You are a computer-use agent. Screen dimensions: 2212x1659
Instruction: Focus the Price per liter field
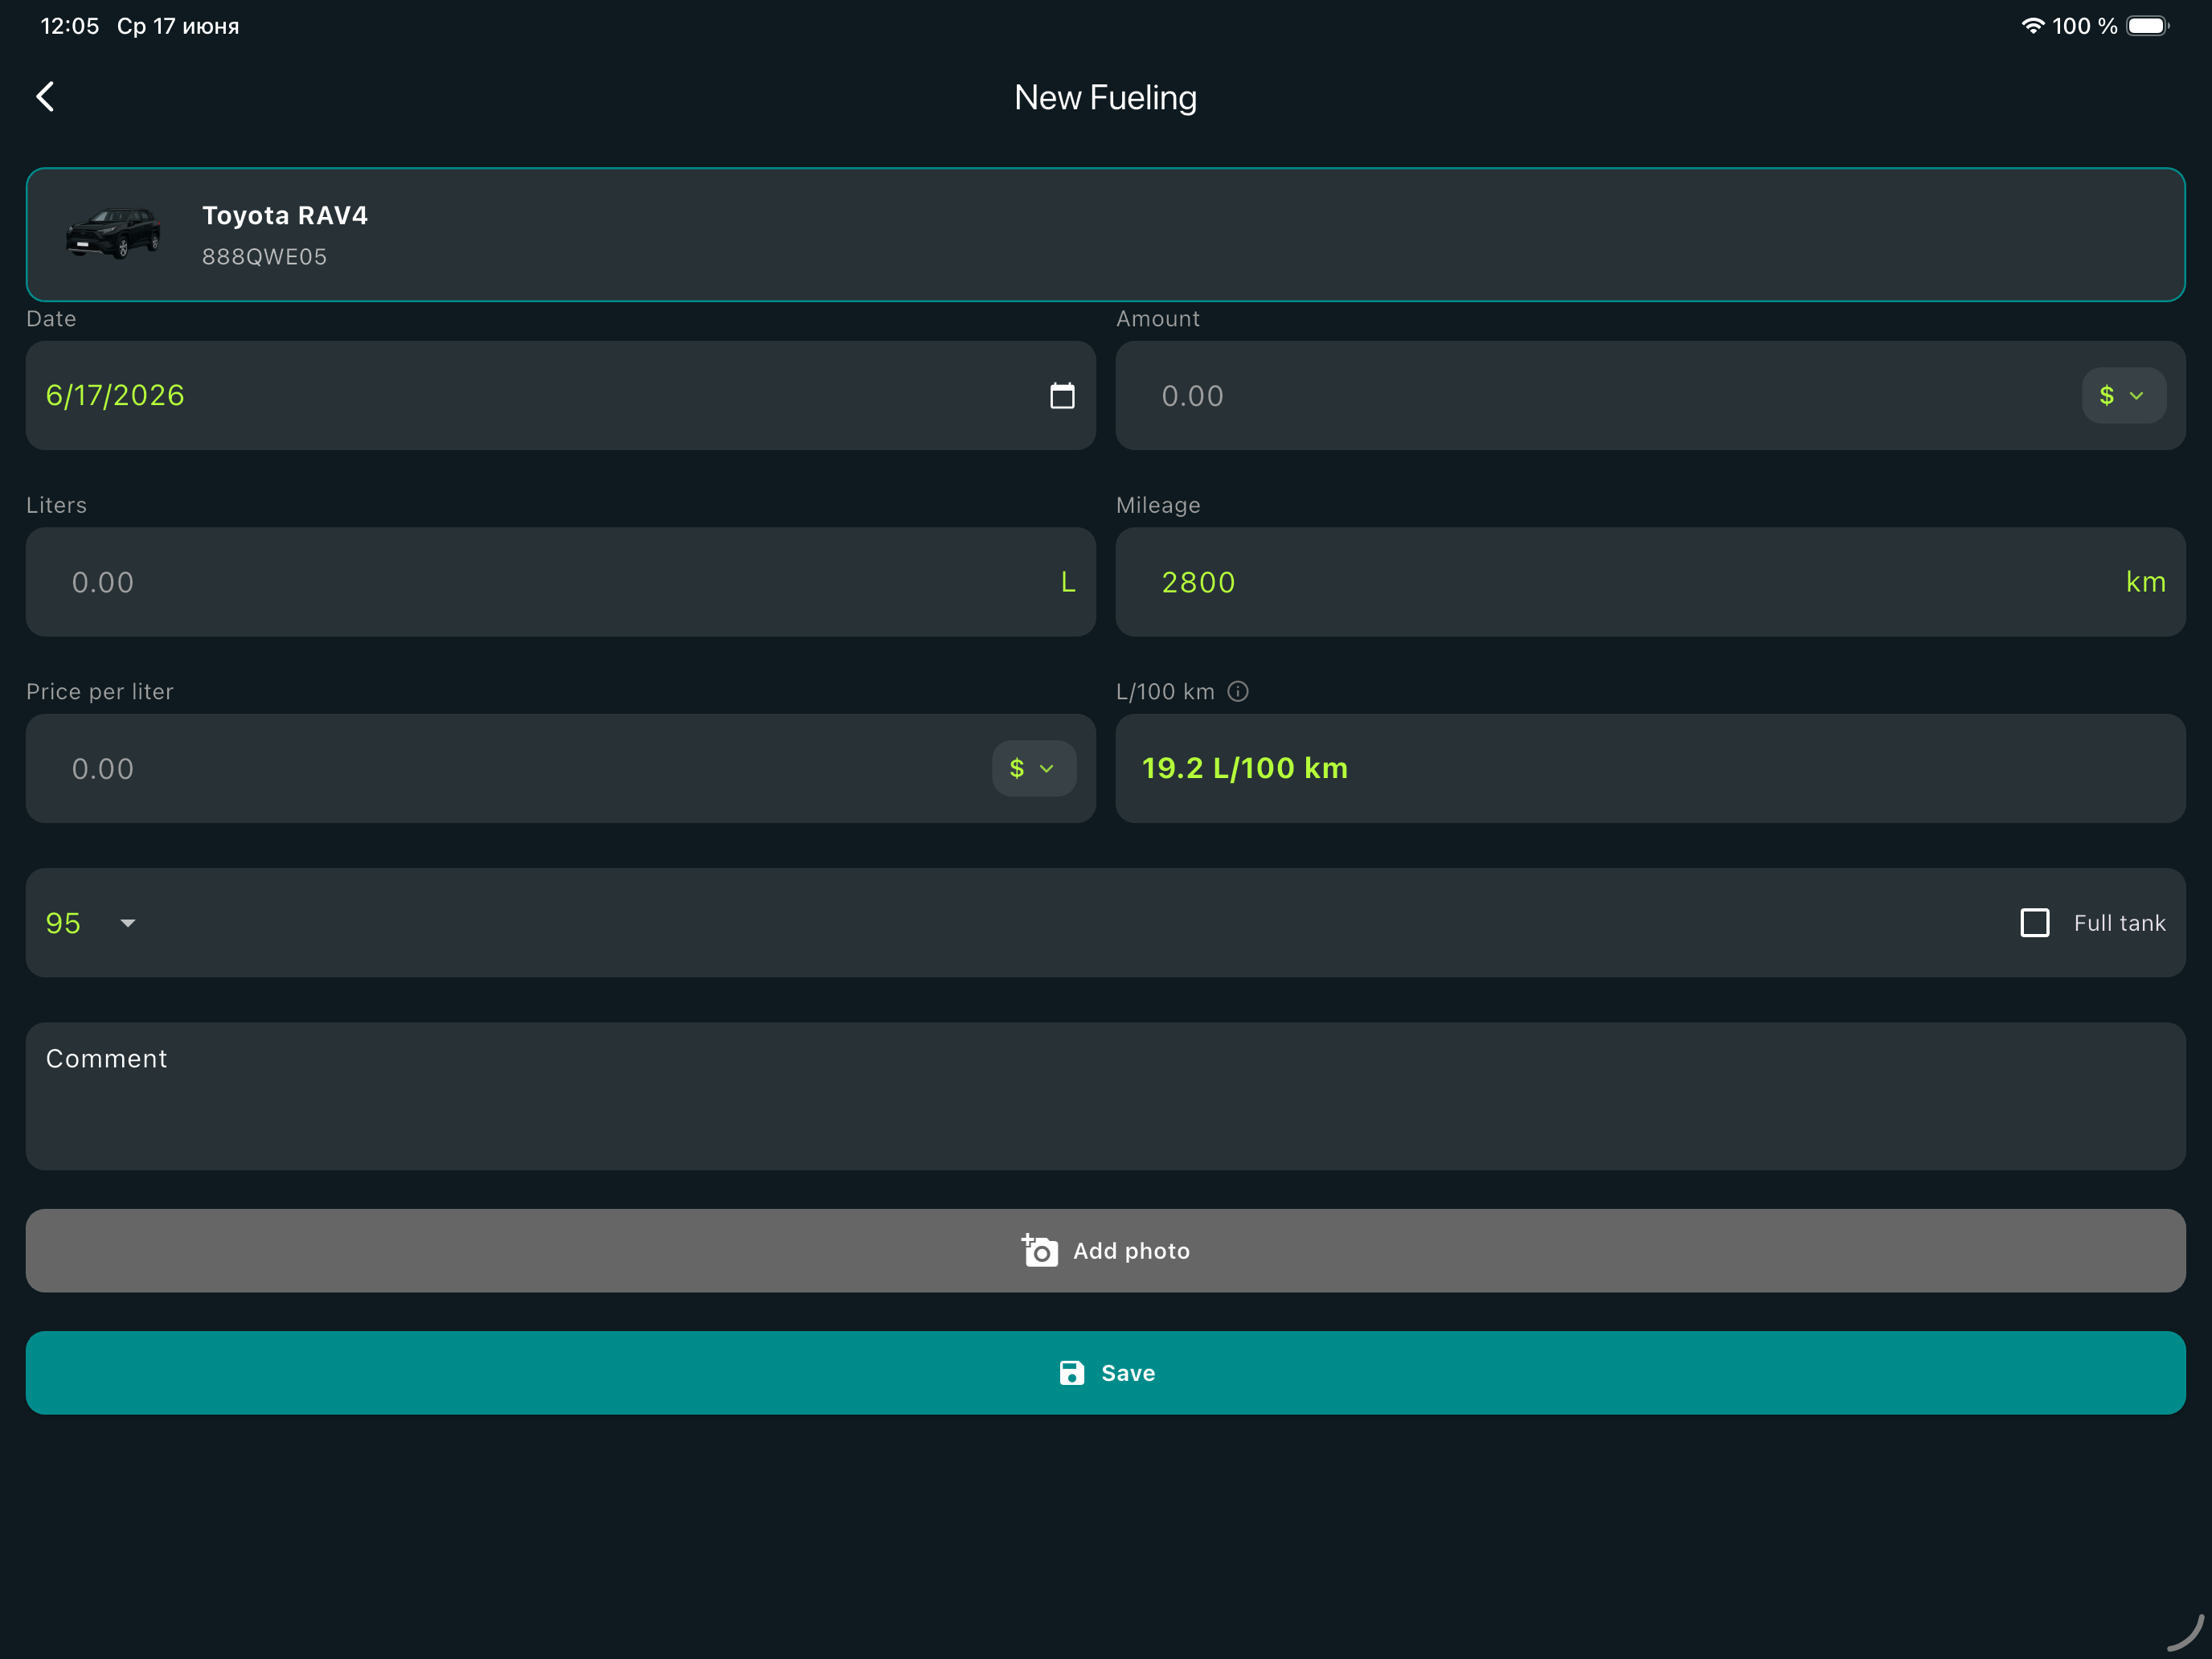[x=560, y=769]
